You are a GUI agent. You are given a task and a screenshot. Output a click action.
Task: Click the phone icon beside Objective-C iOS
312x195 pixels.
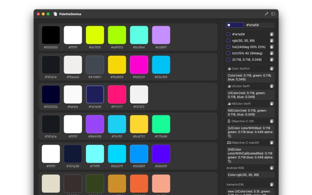click(229, 121)
